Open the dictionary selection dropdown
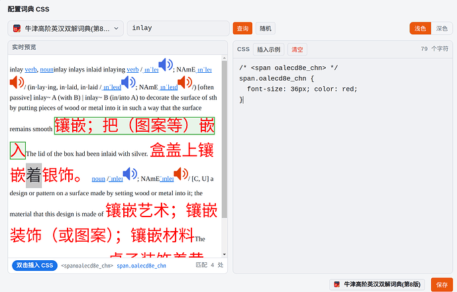Viewport: 457px width, 292px height. point(66,28)
